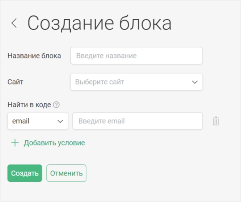Click the Создание блока heading

point(100,23)
